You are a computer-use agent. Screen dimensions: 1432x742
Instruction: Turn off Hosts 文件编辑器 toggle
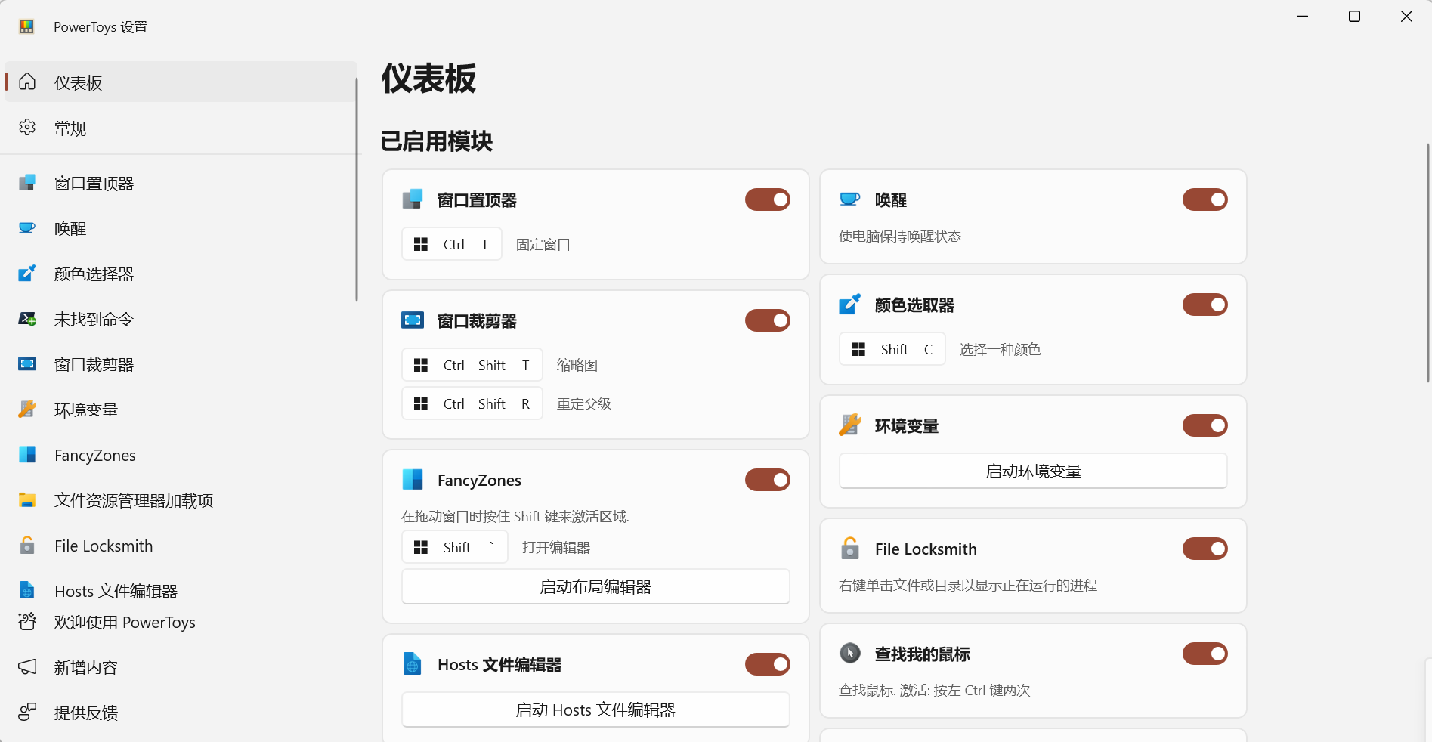pos(768,664)
